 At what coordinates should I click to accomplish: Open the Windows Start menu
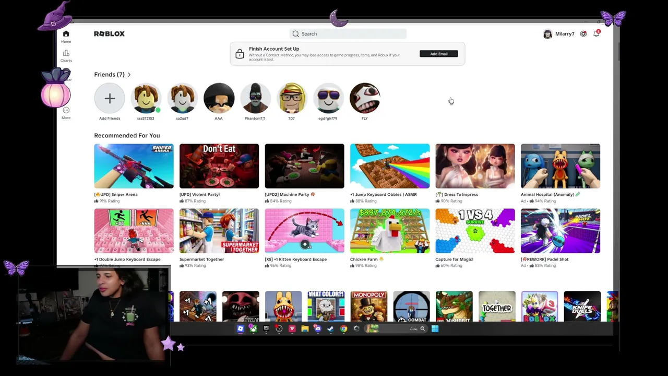(435, 329)
